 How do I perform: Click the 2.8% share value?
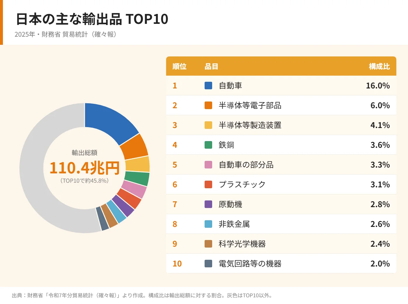coord(380,204)
